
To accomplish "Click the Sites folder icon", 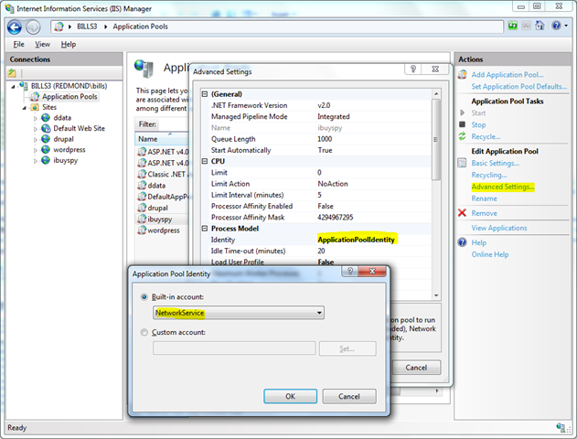I will click(x=35, y=107).
